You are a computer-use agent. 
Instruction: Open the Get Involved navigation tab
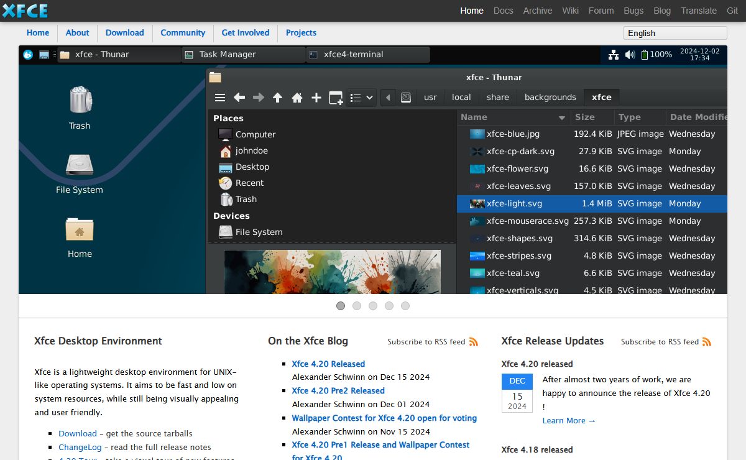point(246,33)
